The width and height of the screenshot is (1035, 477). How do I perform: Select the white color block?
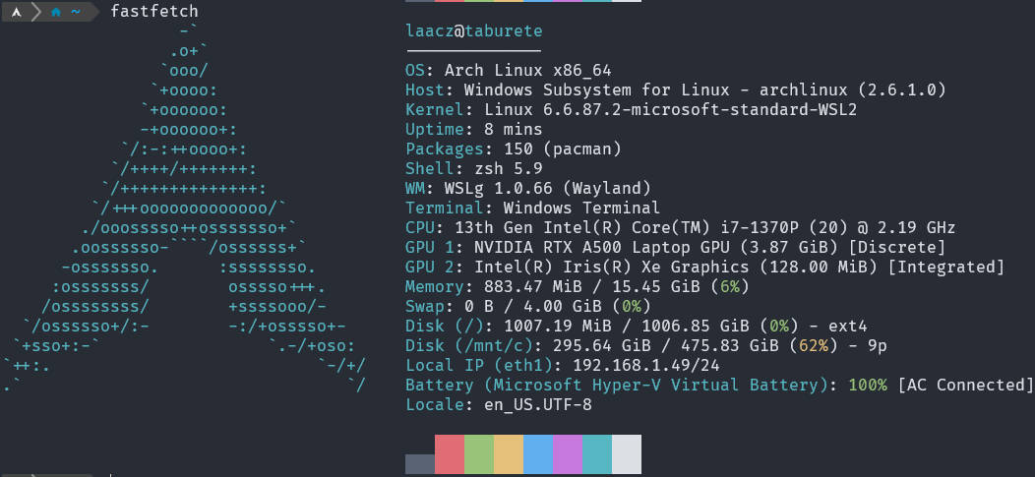(x=627, y=454)
